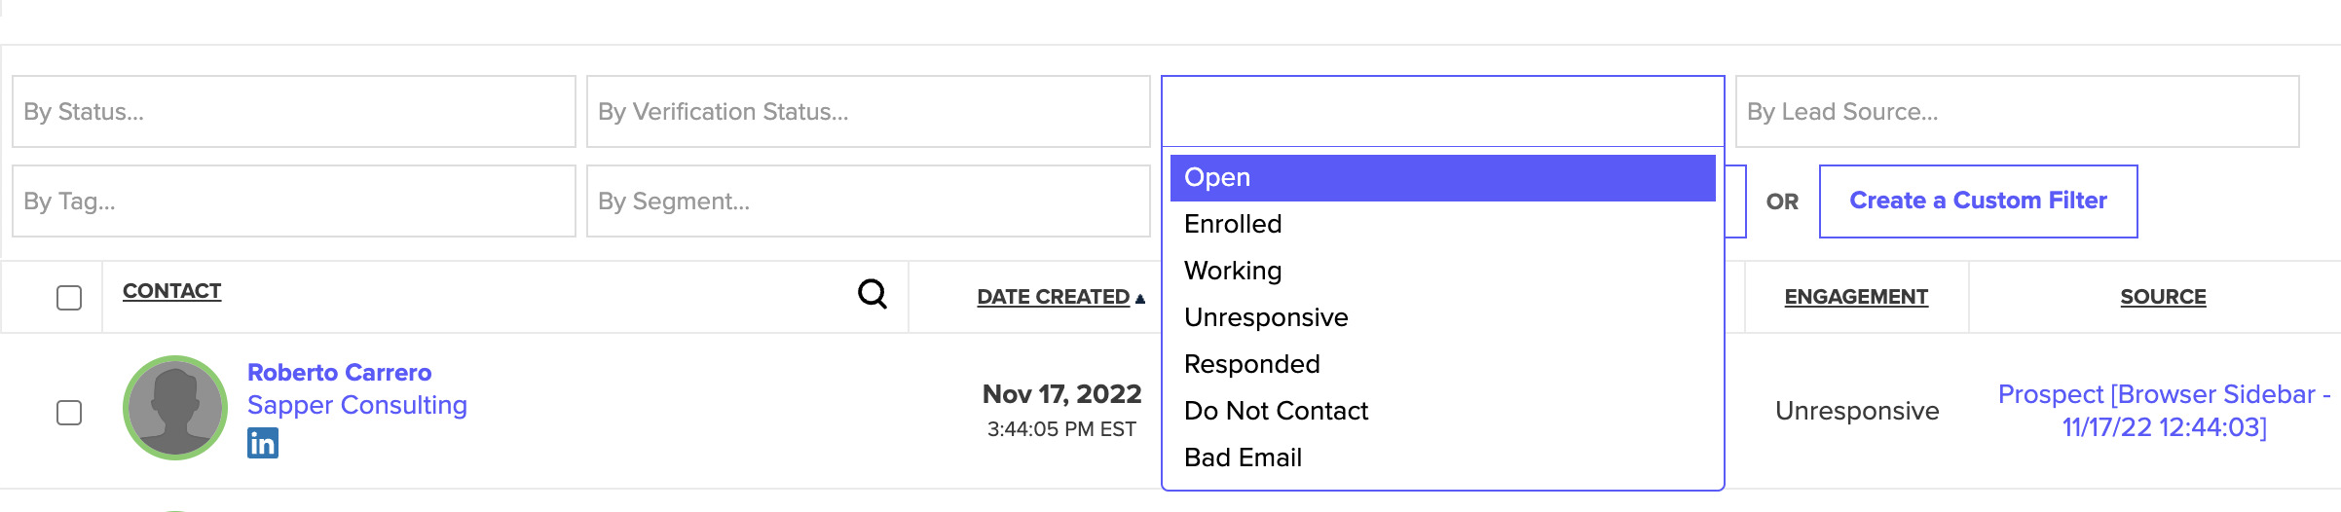Open the By Status filter dropdown
The width and height of the screenshot is (2341, 512).
pos(294,112)
